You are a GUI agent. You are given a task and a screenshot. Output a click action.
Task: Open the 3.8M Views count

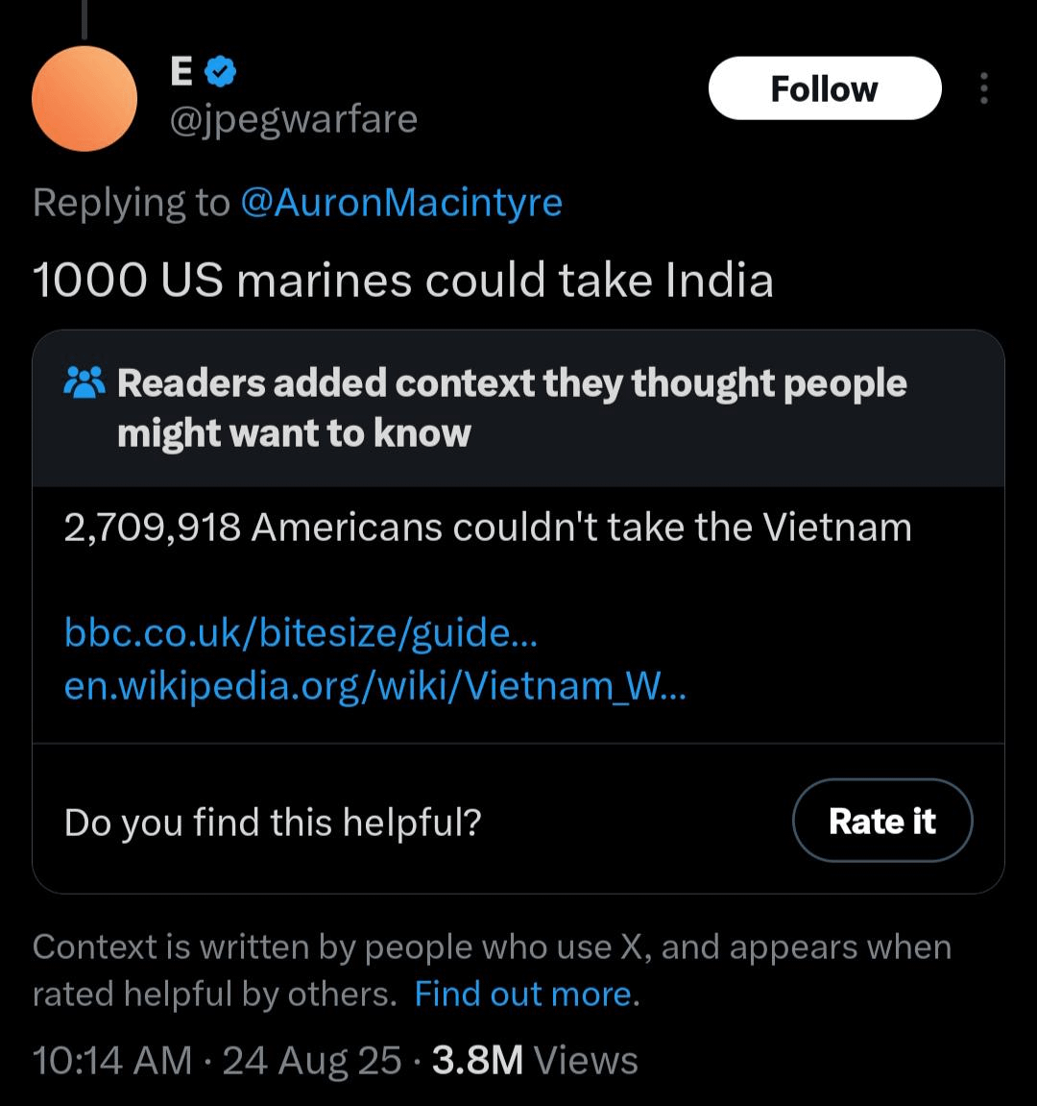535,1060
